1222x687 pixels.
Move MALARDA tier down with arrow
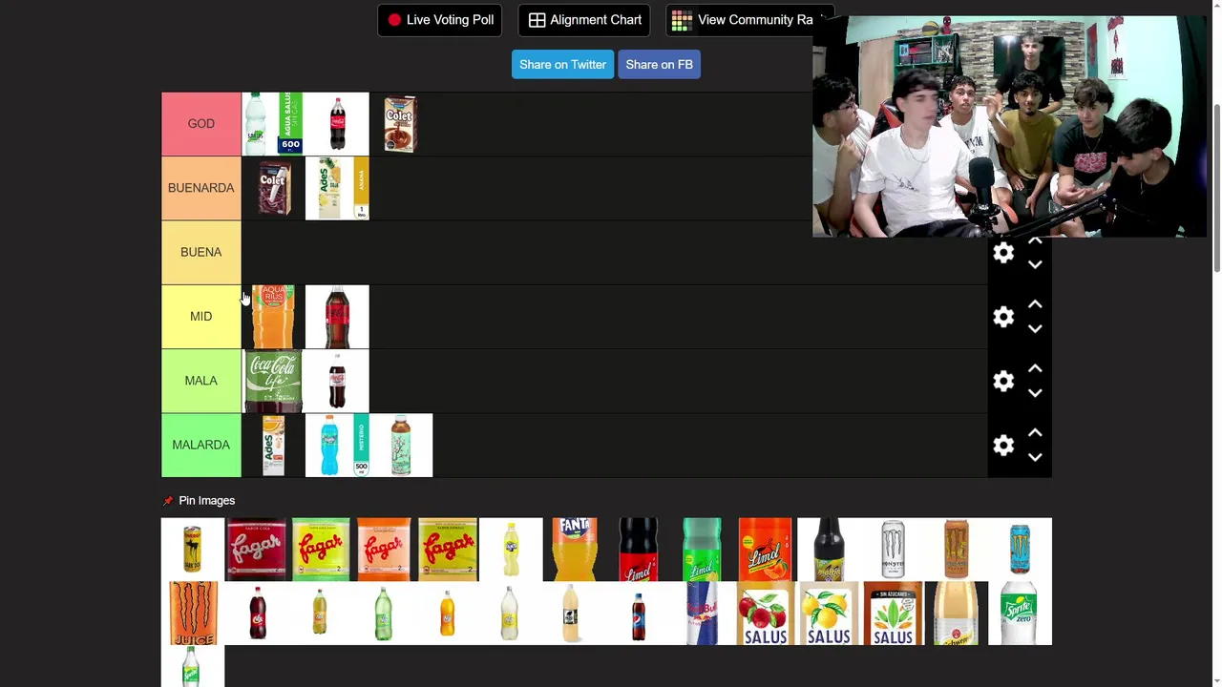tap(1035, 456)
